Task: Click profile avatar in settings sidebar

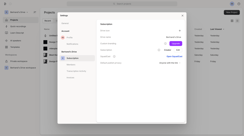Action: tap(63, 38)
